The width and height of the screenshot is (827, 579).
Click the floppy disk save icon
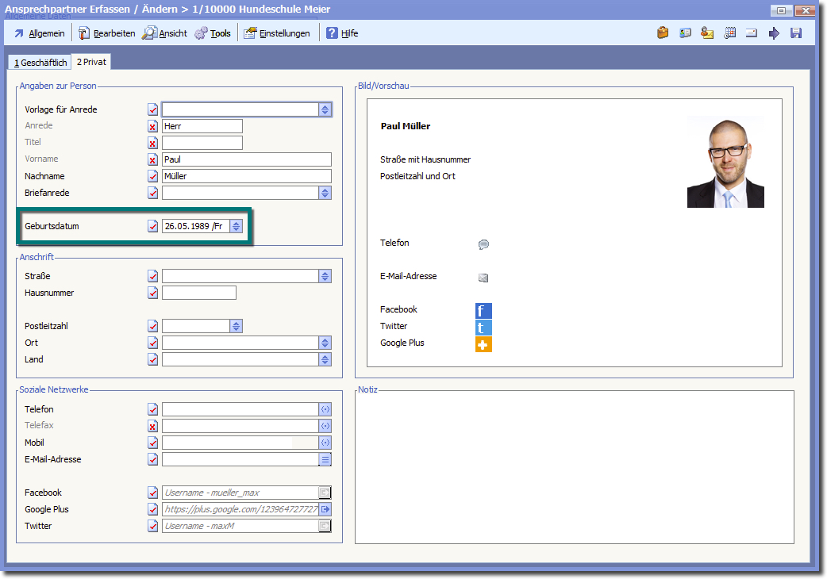point(796,33)
